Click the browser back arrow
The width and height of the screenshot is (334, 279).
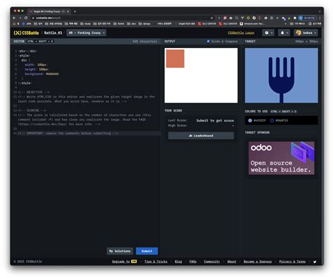(14, 18)
